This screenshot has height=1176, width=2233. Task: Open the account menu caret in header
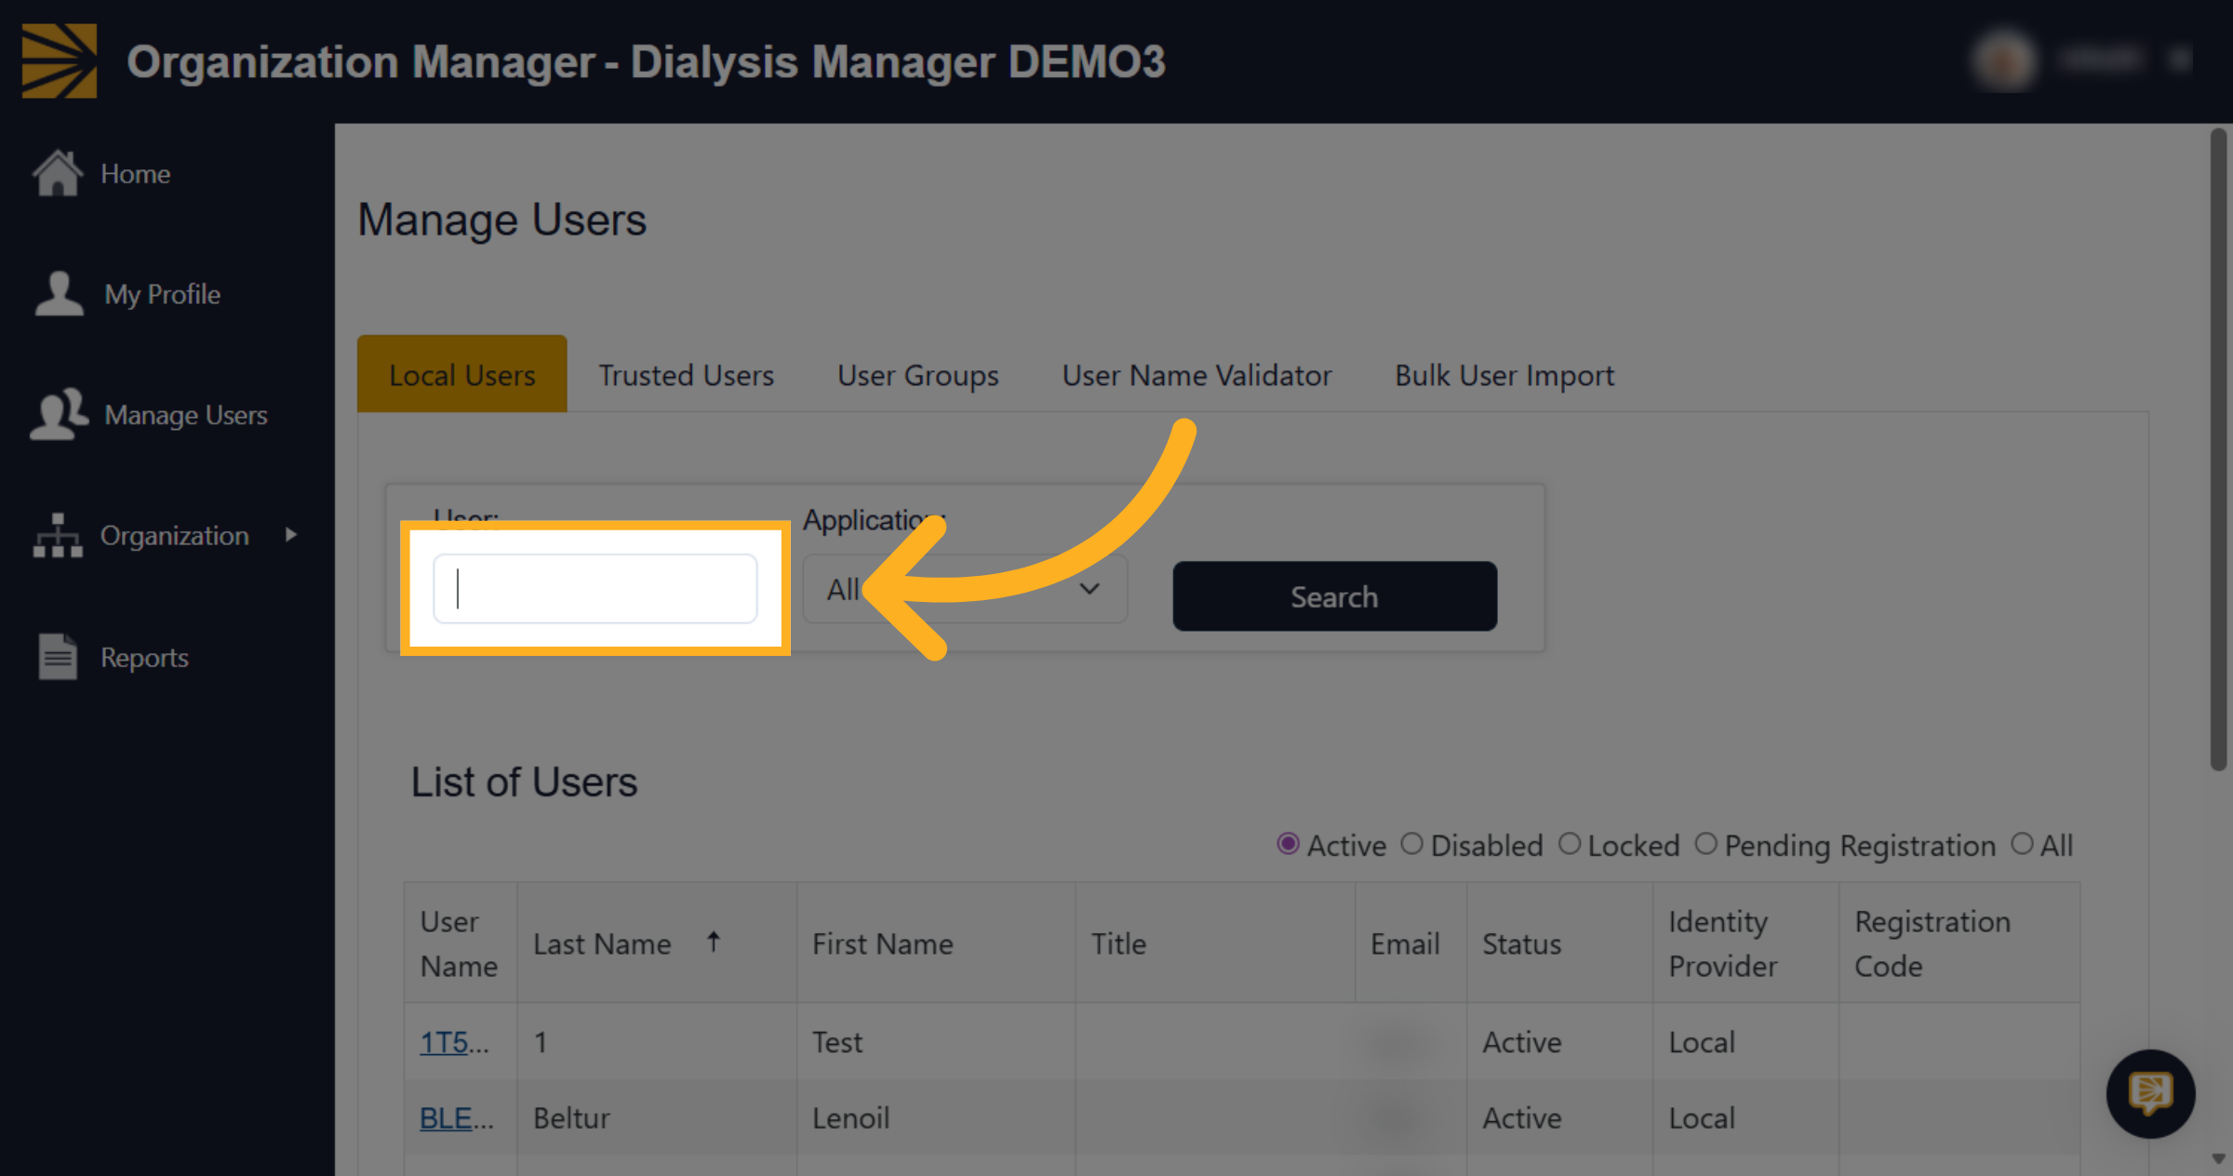click(x=2178, y=61)
